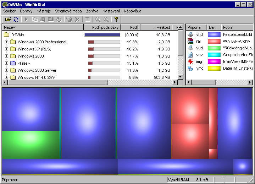Sort by the Přípona column header
Viewport: 255px width, 184px height.
tap(196, 27)
